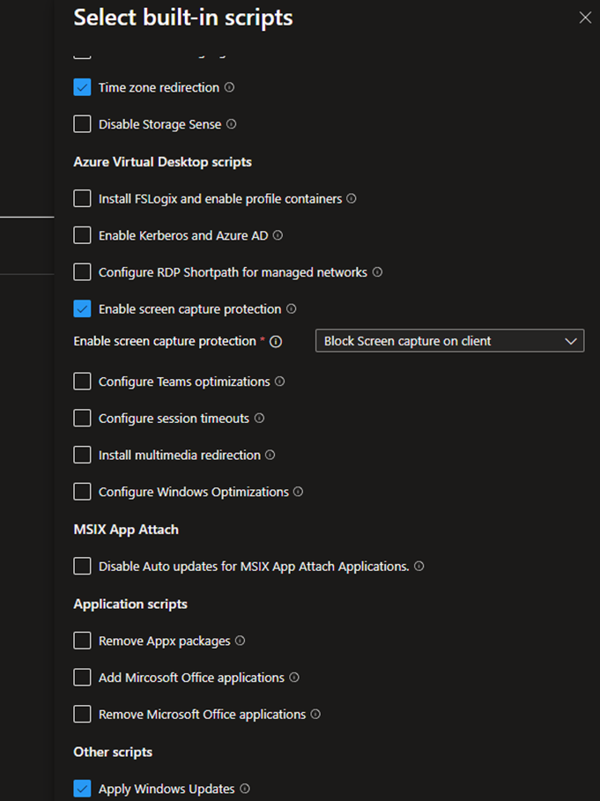
Task: Click info icon next to Configure Teams optimizations
Action: click(279, 382)
